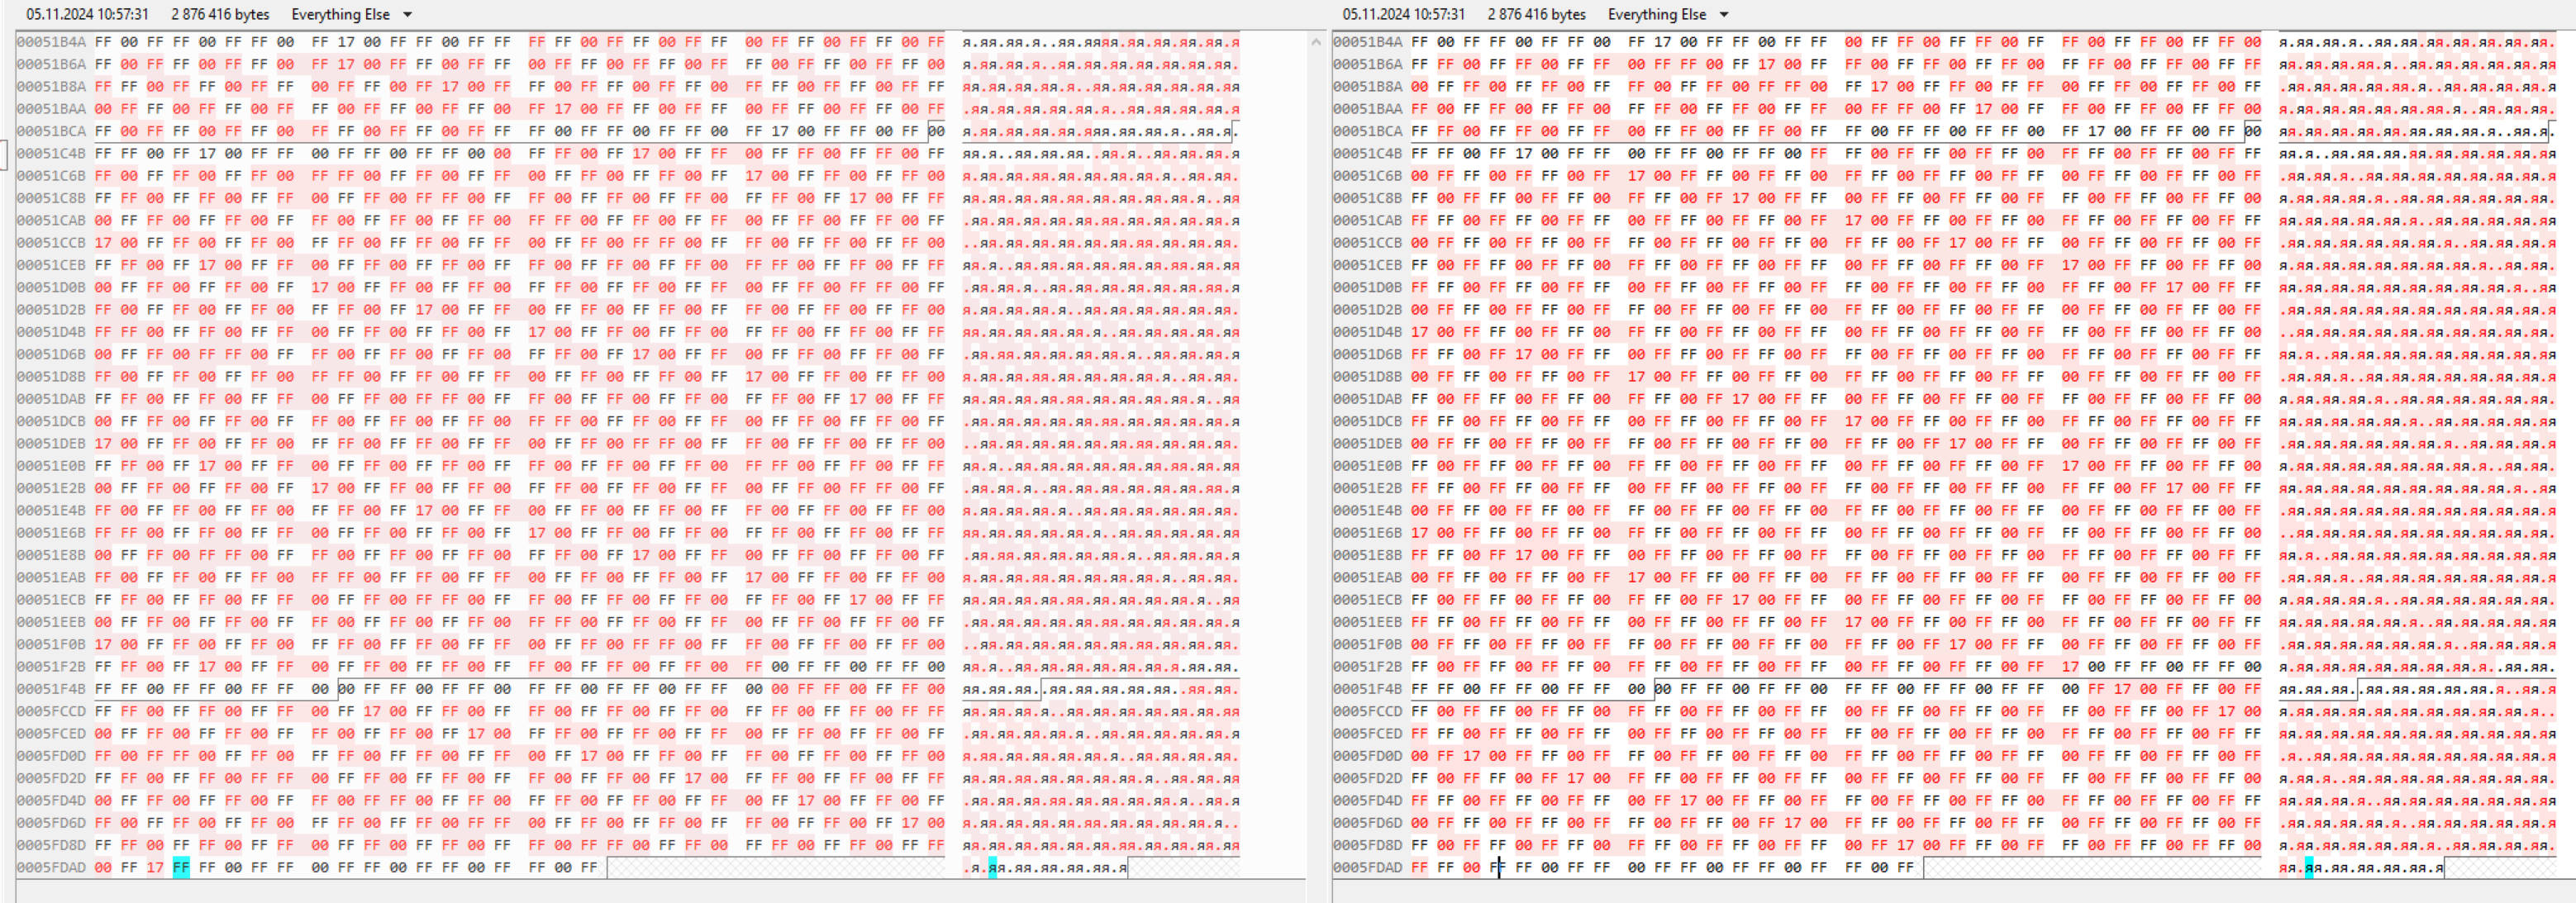Click cyan highlighted FF byte in left pane
This screenshot has height=903, width=2576.
pos(180,867)
